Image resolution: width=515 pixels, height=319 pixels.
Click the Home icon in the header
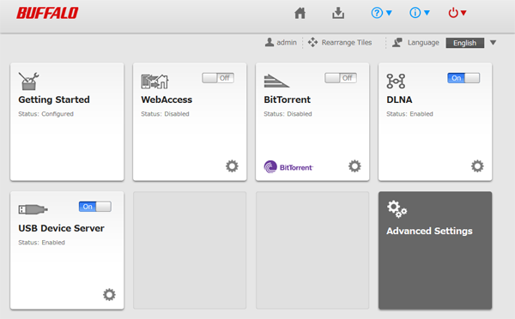click(300, 13)
